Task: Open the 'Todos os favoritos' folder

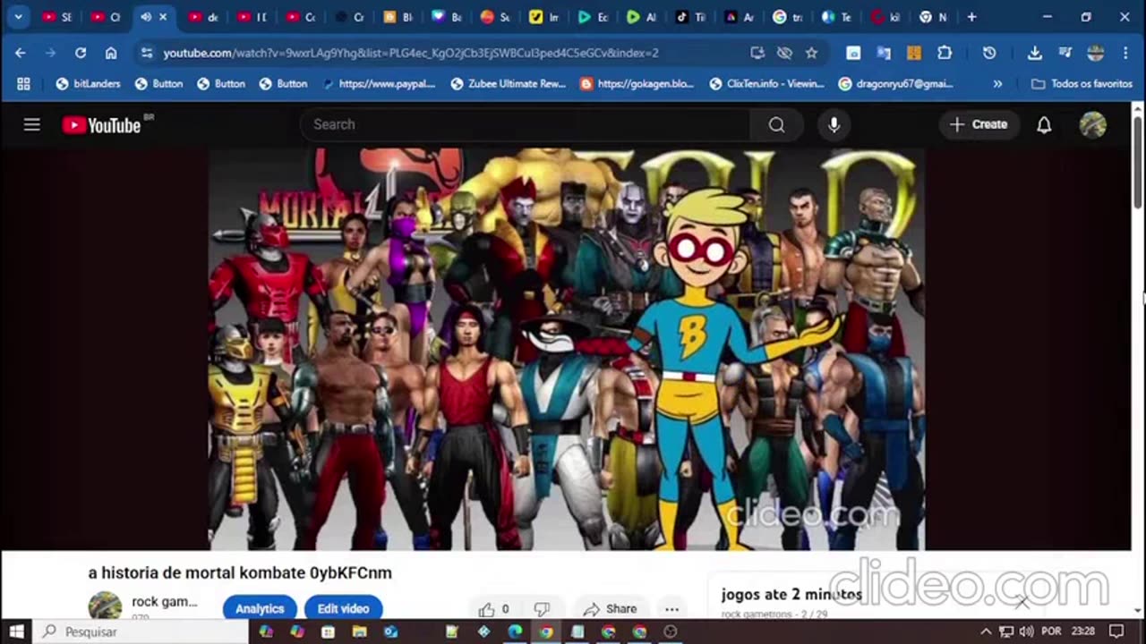Action: [x=1082, y=83]
